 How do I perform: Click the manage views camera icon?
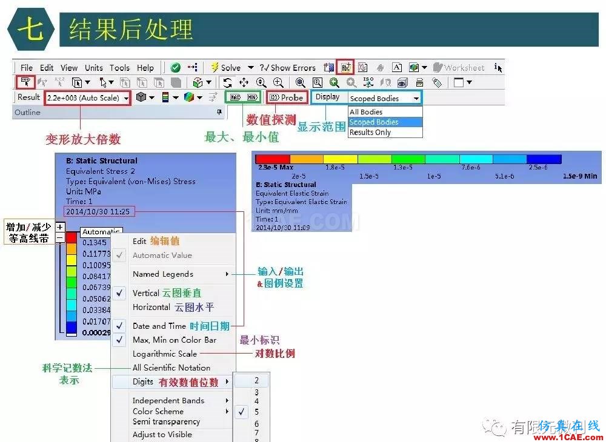(402, 82)
